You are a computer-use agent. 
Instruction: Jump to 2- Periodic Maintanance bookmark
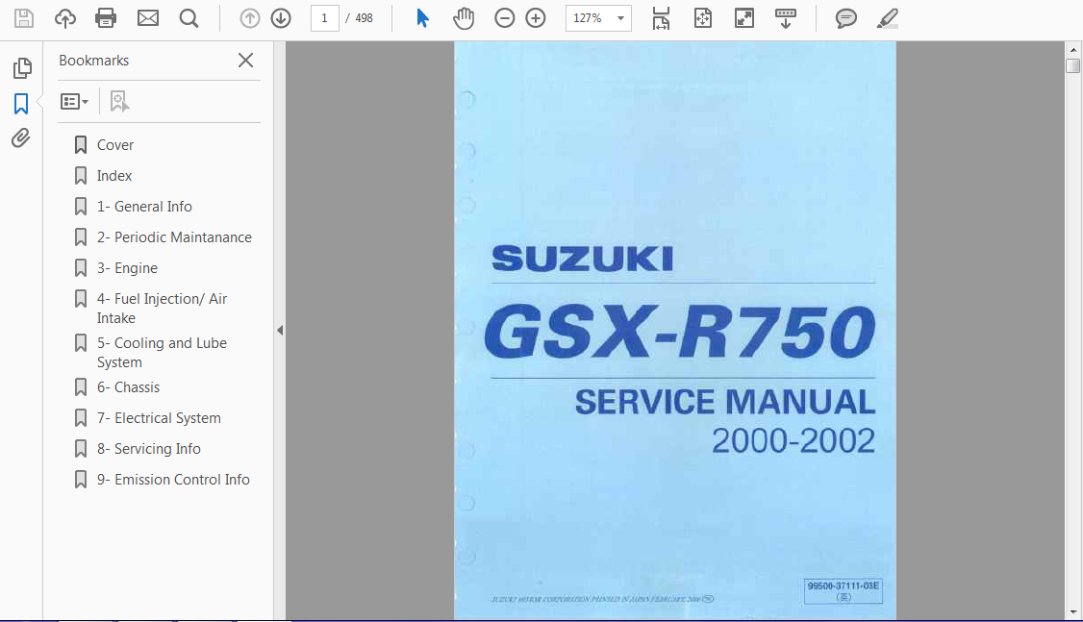174,237
